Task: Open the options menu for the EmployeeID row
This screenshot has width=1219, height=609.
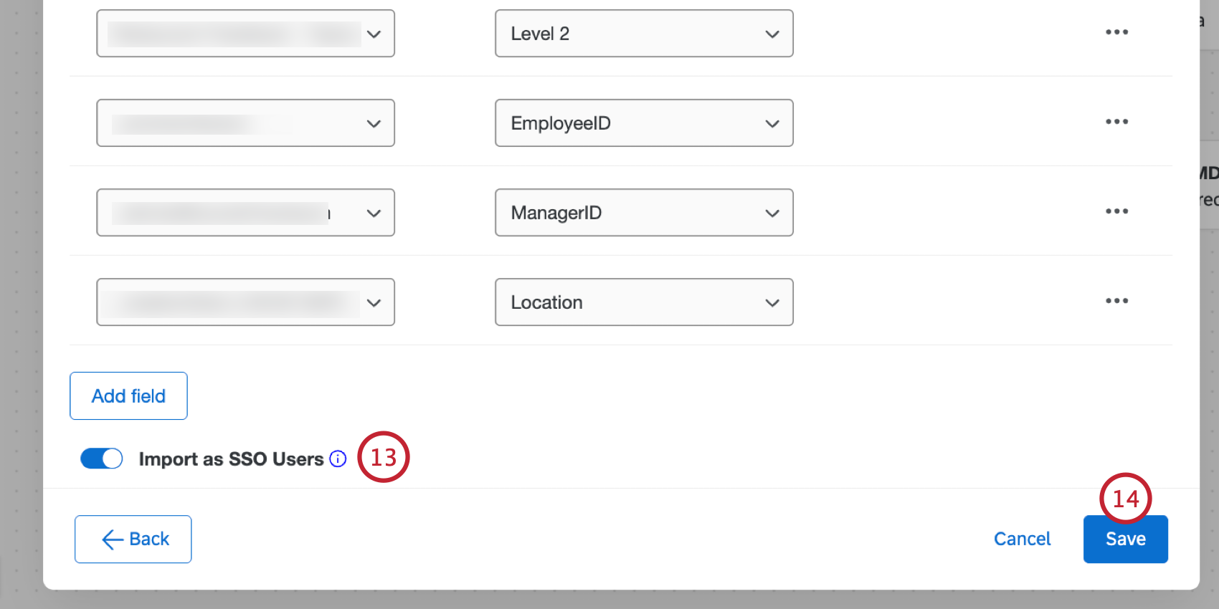Action: [1116, 122]
